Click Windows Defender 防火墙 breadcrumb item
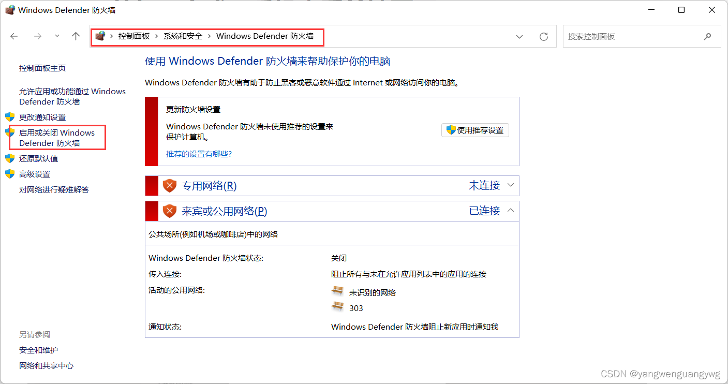728x384 pixels. (x=265, y=36)
